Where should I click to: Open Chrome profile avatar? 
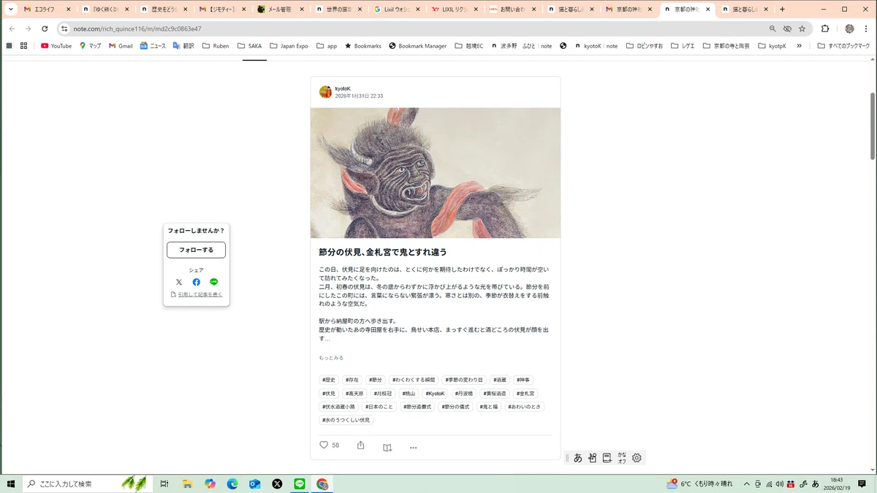tap(849, 28)
